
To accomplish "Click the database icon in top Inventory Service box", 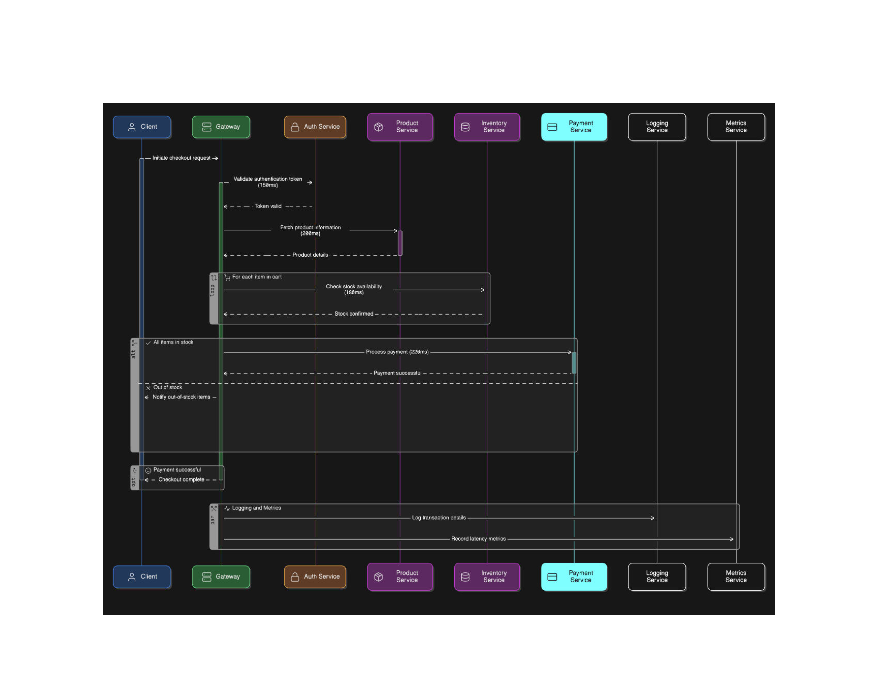I will coord(465,127).
